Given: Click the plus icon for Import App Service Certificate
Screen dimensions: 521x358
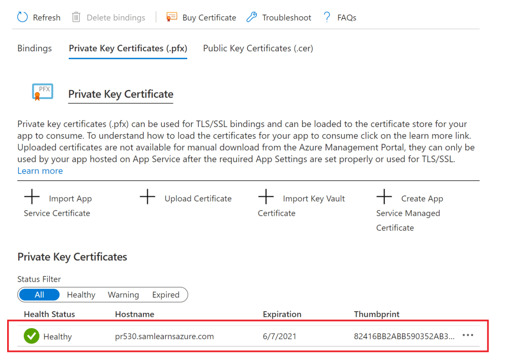Looking at the screenshot, I should (32, 197).
